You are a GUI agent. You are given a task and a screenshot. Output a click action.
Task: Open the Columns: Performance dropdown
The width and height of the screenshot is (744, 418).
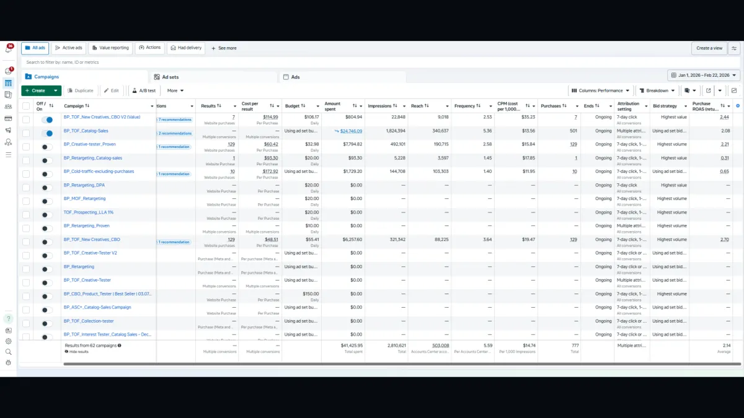click(x=600, y=90)
